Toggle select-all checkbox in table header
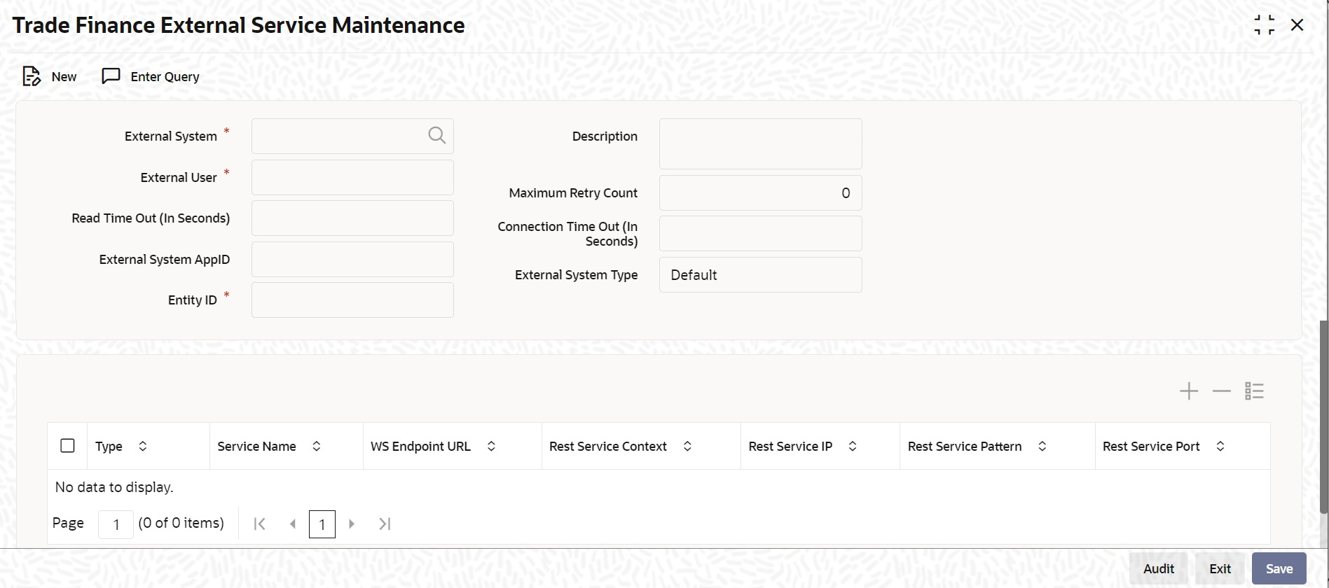This screenshot has height=588, width=1329. click(x=68, y=446)
